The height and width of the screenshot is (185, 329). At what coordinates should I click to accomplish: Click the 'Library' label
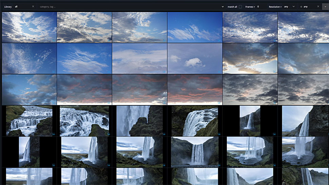pos(8,7)
